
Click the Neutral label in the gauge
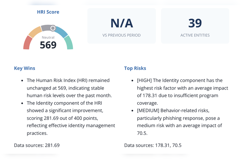coord(48,38)
